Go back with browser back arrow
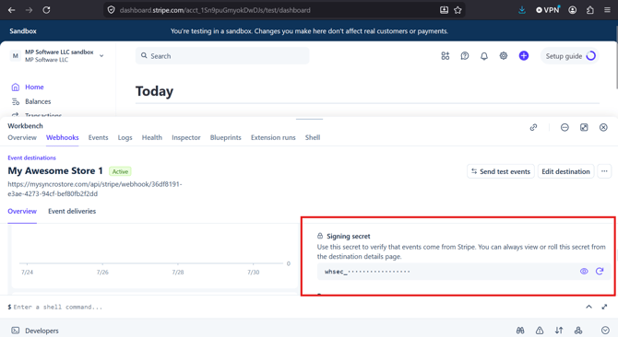 click(x=11, y=10)
